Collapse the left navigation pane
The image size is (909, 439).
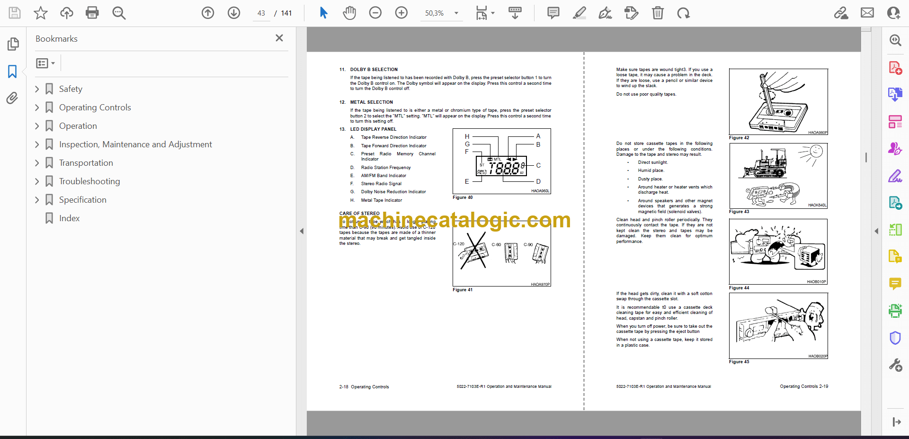(x=302, y=231)
